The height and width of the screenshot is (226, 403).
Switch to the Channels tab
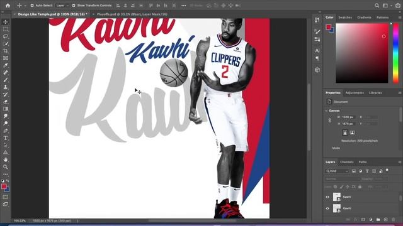347,162
